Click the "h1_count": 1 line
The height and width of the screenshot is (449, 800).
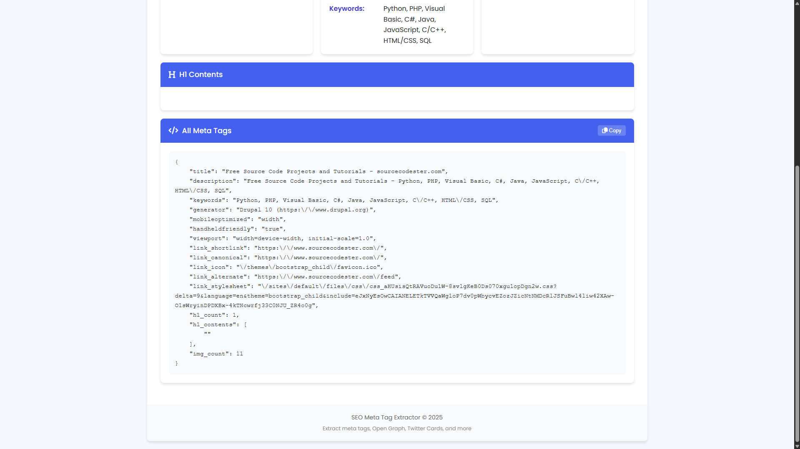click(x=214, y=315)
